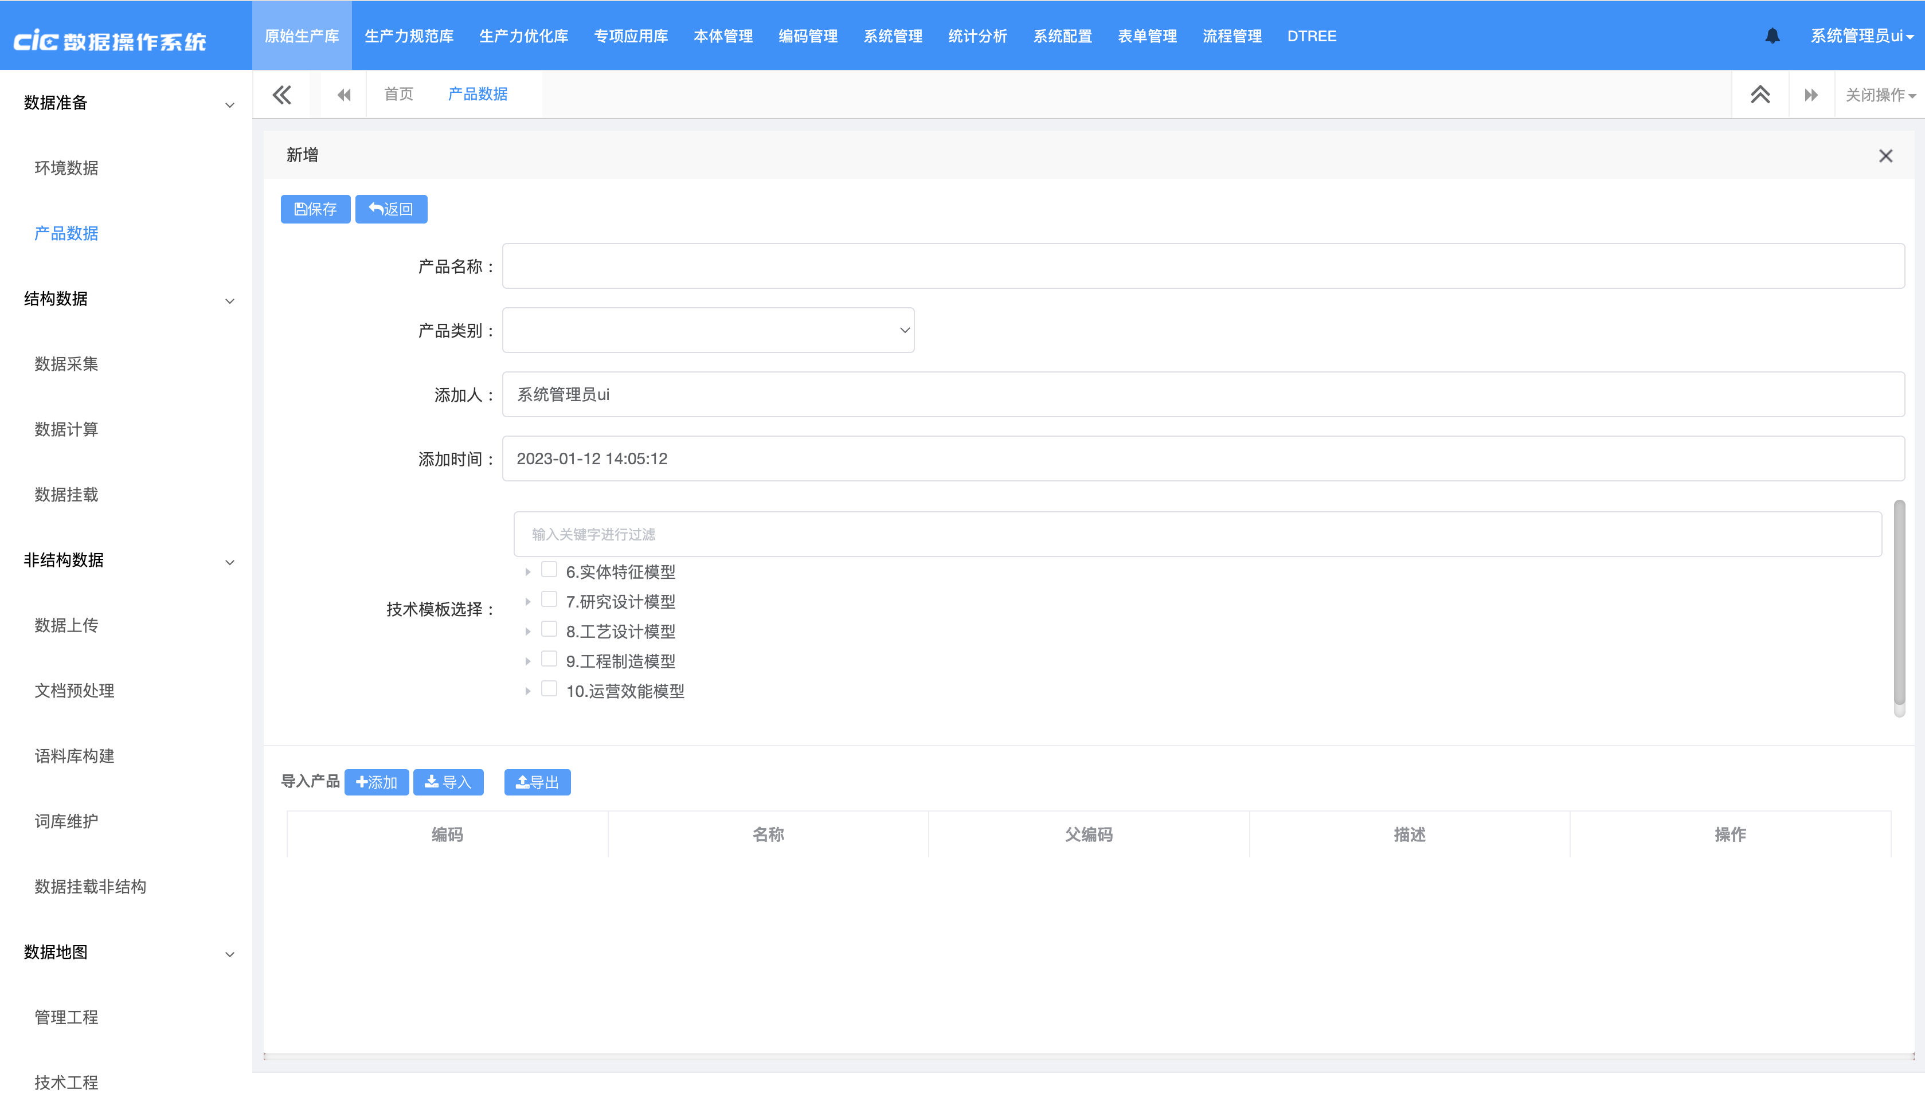Click the notification bell icon
This screenshot has height=1113, width=1925.
(1772, 36)
